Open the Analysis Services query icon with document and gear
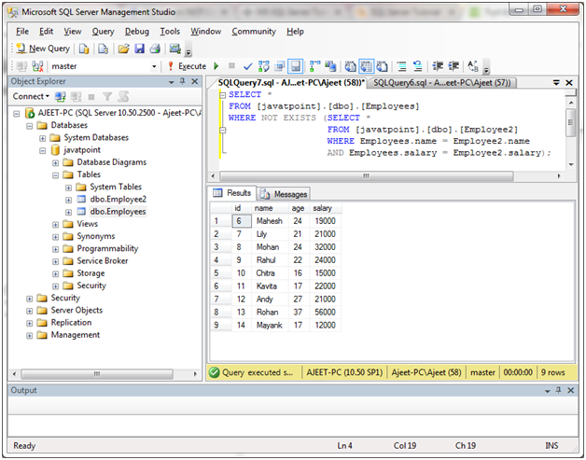Screen dimensions: 586x460 click(x=104, y=49)
